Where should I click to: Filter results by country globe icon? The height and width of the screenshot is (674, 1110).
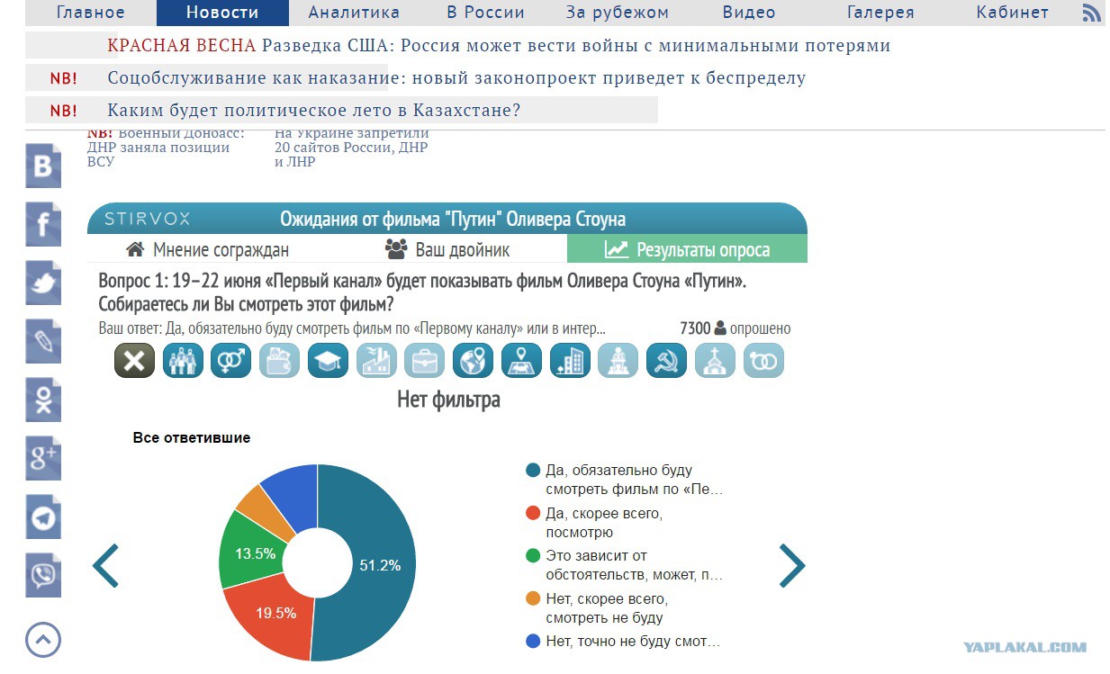474,361
